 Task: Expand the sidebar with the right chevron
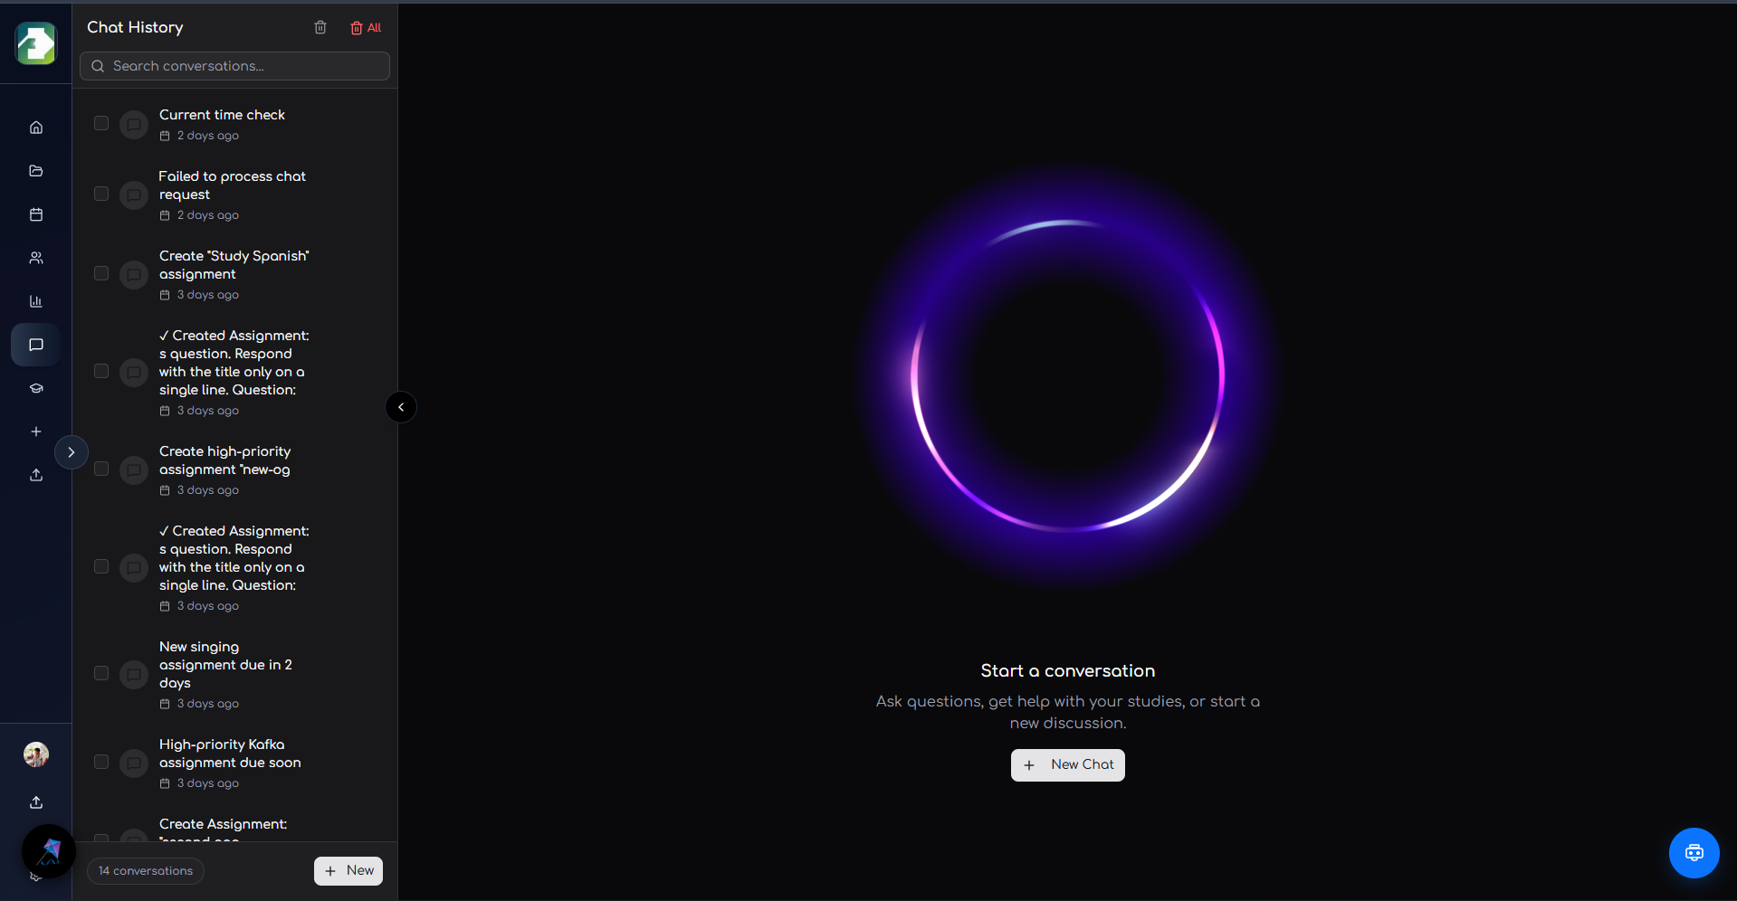click(72, 452)
